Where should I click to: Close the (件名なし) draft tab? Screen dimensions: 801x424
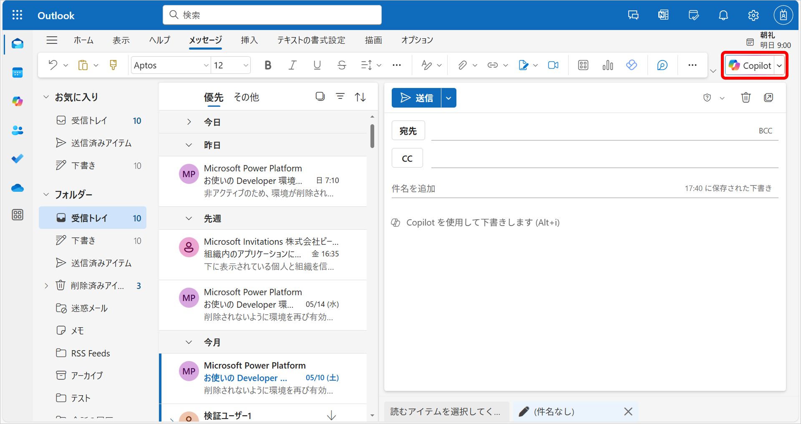(628, 411)
